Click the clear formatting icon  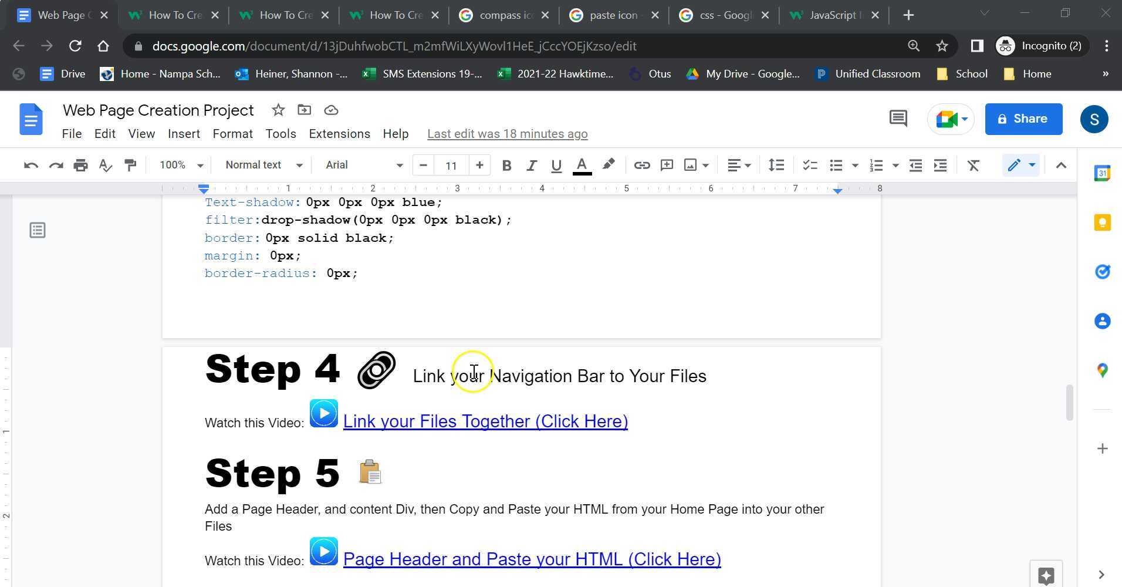[974, 165]
